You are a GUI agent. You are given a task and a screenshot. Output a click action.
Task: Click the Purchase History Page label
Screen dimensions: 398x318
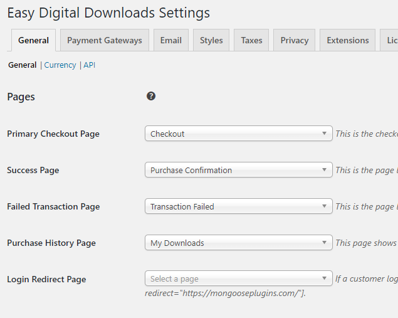(x=51, y=243)
